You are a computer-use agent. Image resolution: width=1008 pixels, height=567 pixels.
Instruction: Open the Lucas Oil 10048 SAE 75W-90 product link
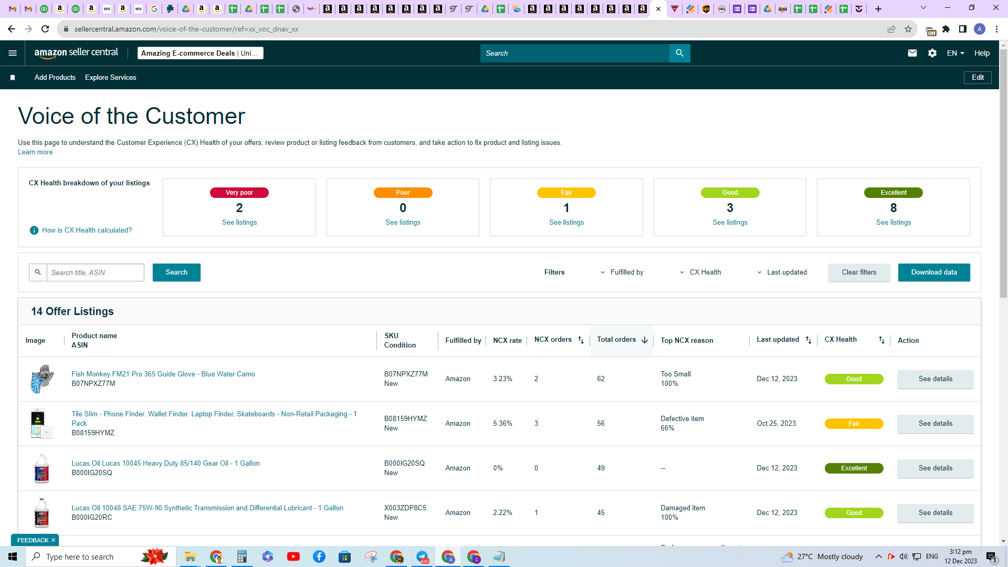tap(207, 508)
